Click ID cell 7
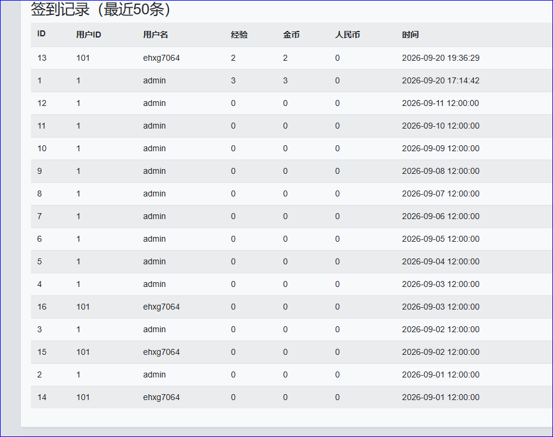 39,216
